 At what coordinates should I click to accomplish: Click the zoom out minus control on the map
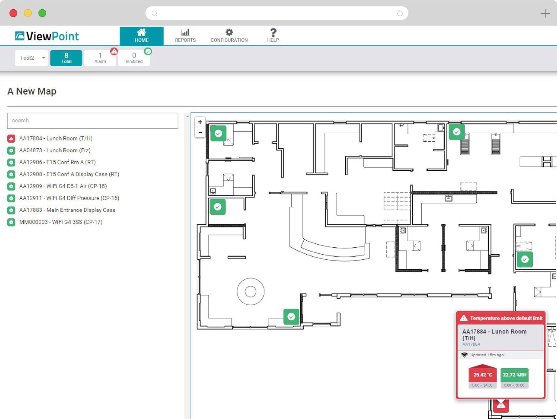click(x=200, y=132)
